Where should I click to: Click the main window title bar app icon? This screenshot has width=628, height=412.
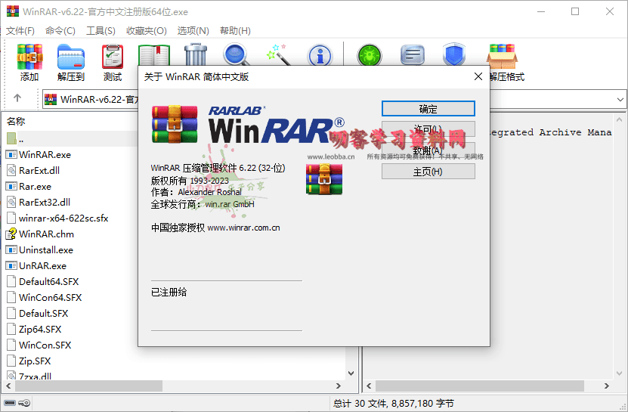point(13,11)
